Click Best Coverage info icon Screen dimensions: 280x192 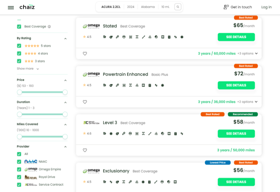click(49, 27)
